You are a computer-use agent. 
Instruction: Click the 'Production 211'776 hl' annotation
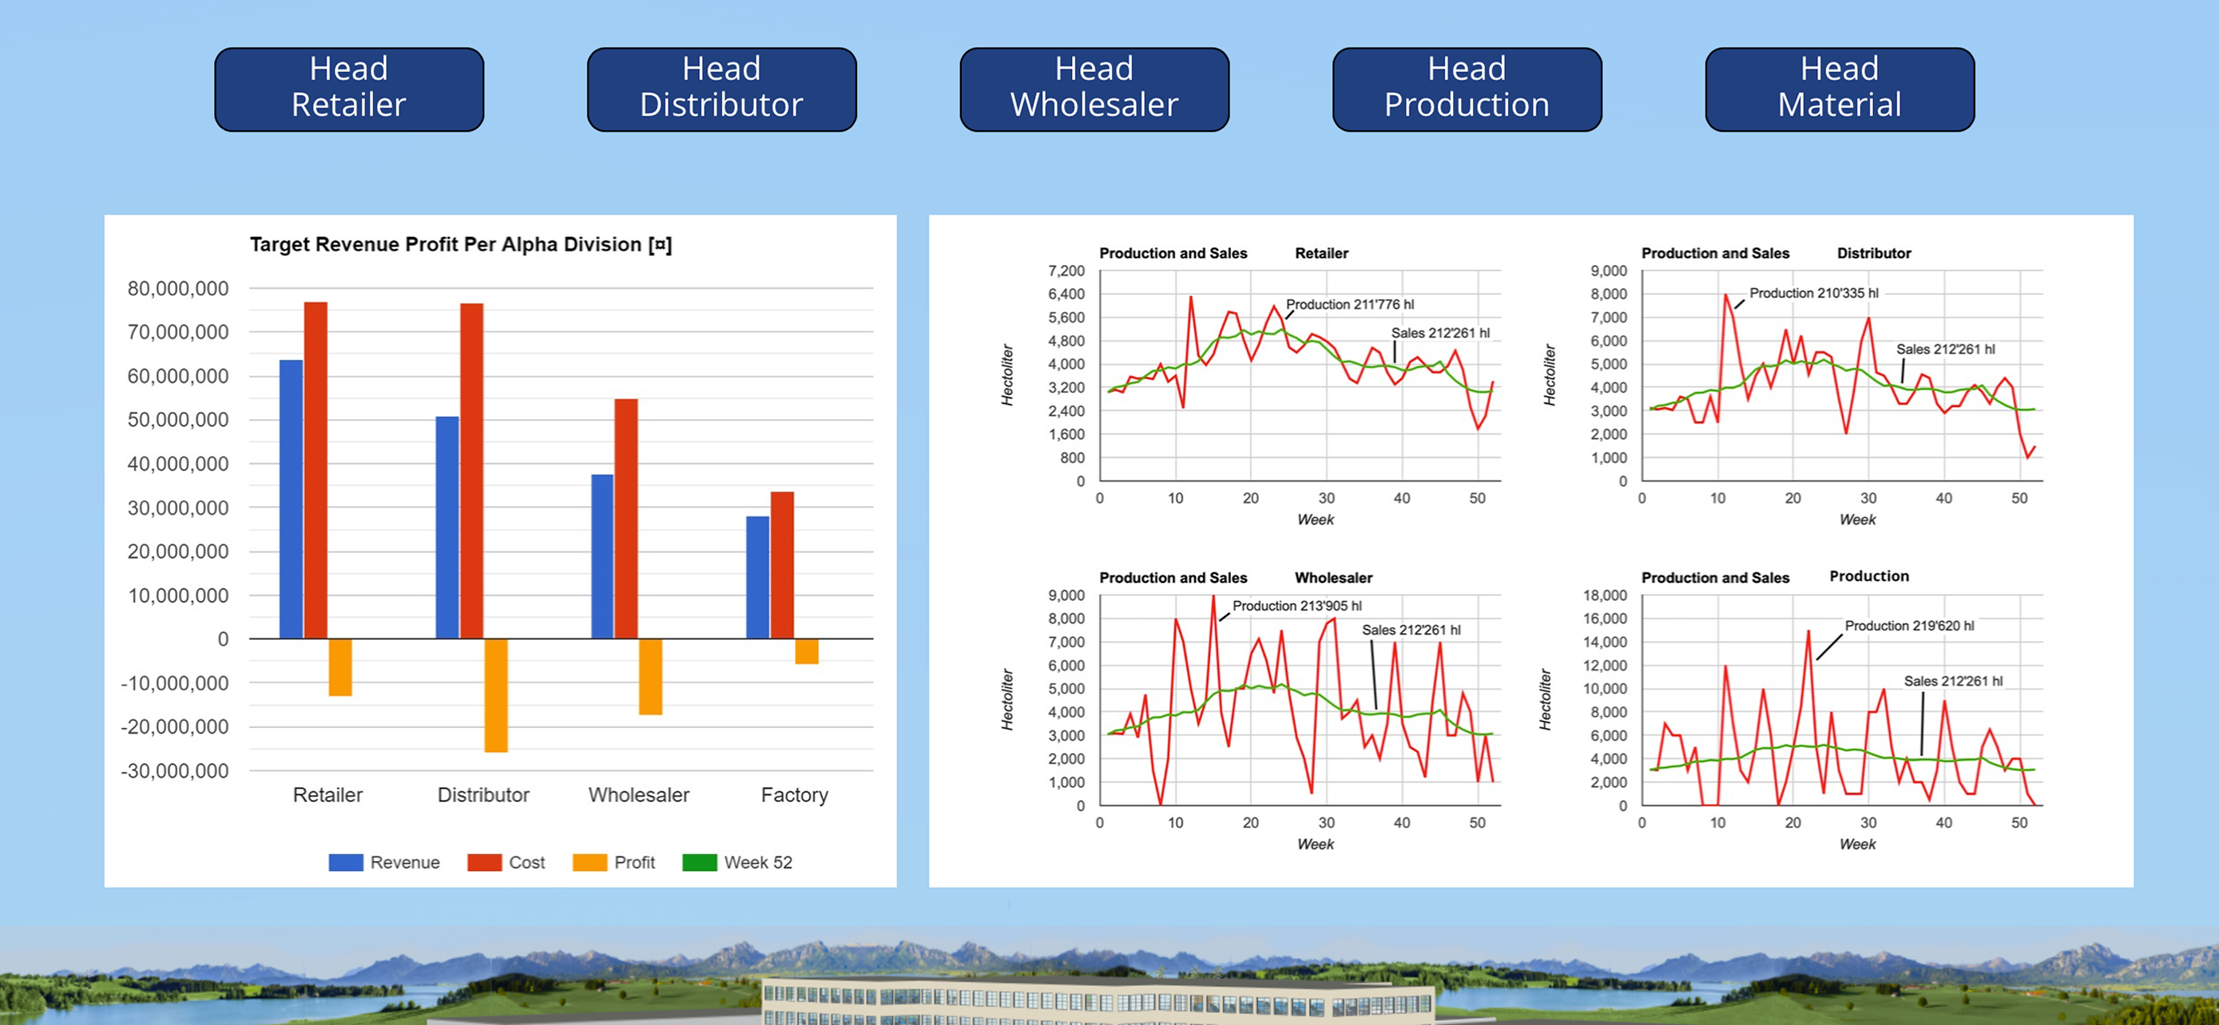1350,304
